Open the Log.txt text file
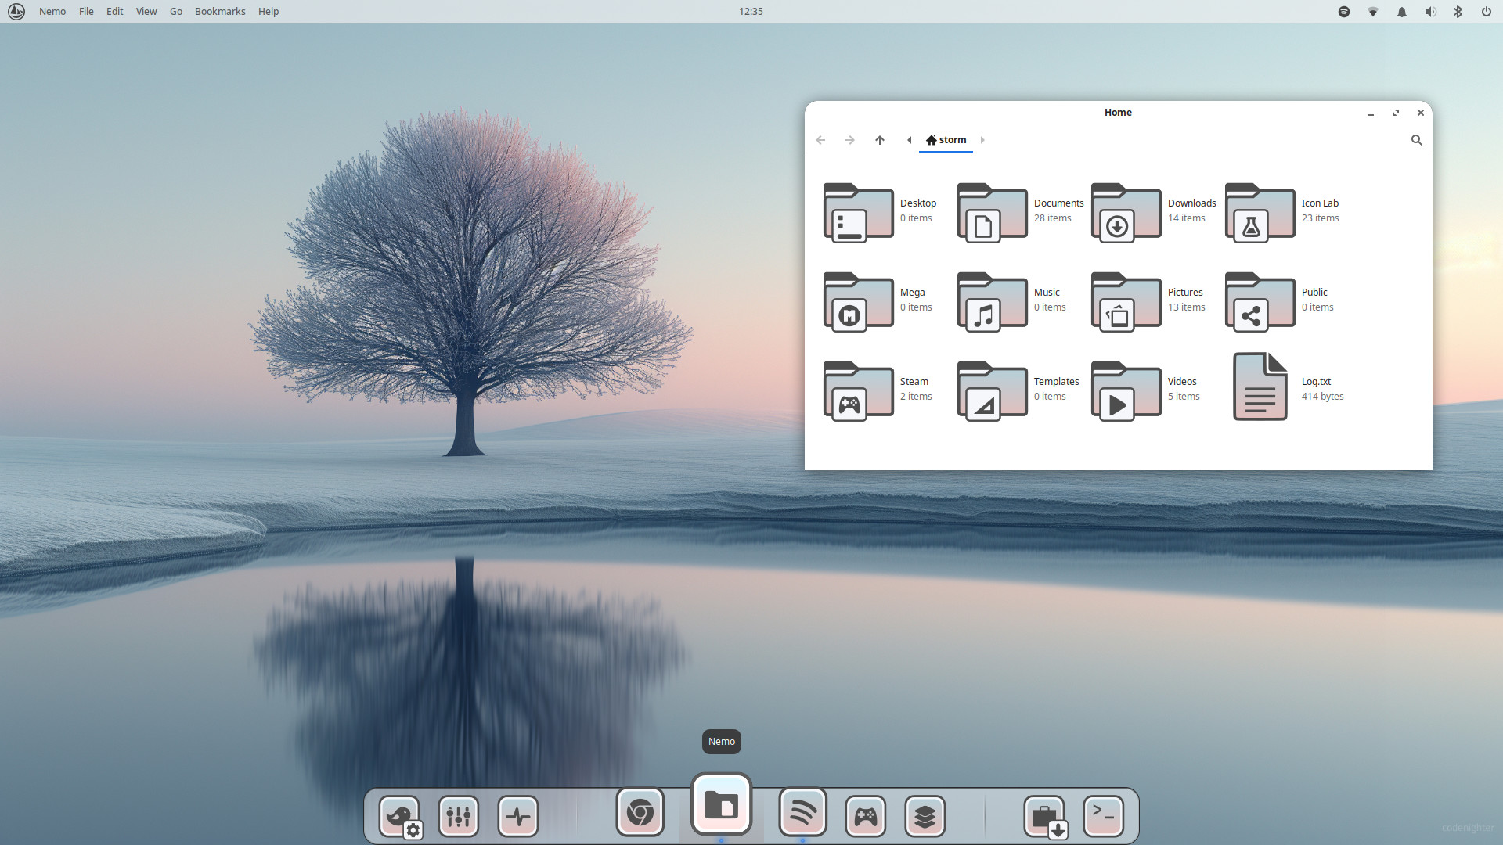This screenshot has height=845, width=1503. click(1260, 387)
